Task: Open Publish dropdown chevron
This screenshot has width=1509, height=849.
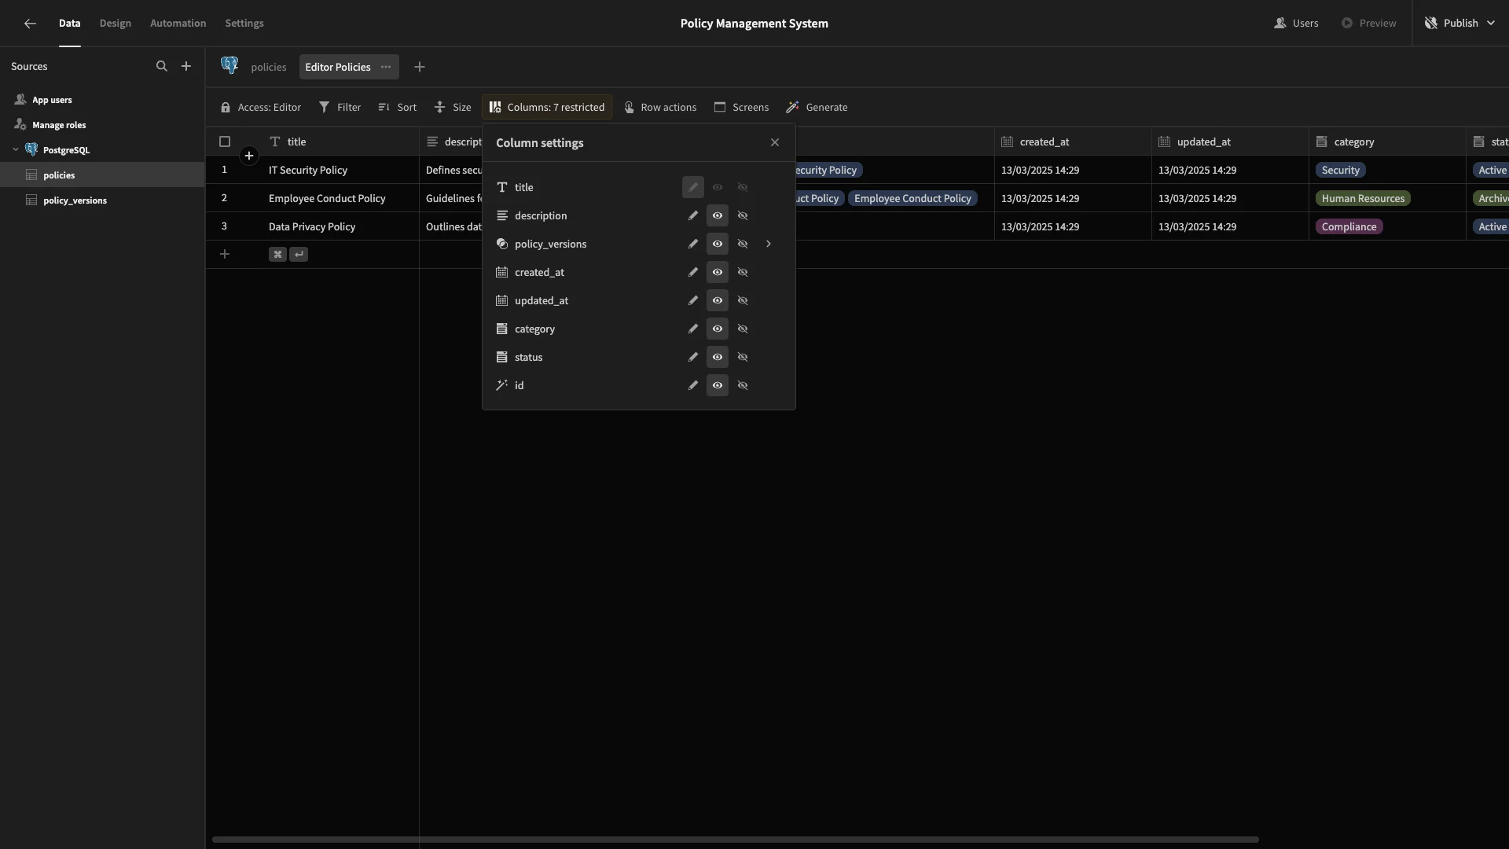Action: (x=1491, y=24)
